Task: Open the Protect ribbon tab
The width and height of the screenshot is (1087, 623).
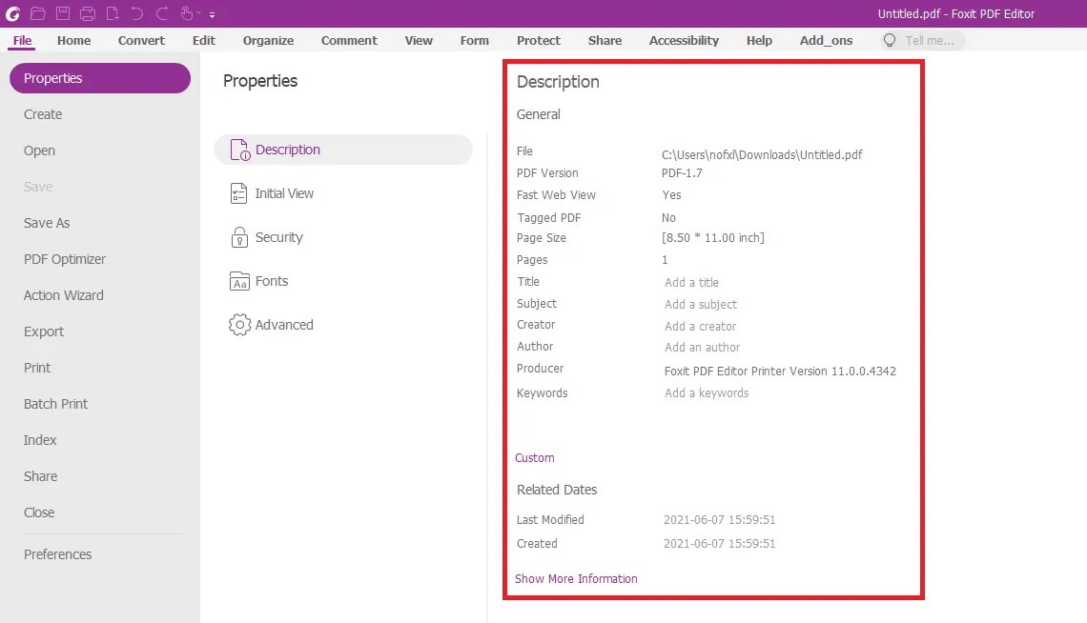Action: (538, 41)
